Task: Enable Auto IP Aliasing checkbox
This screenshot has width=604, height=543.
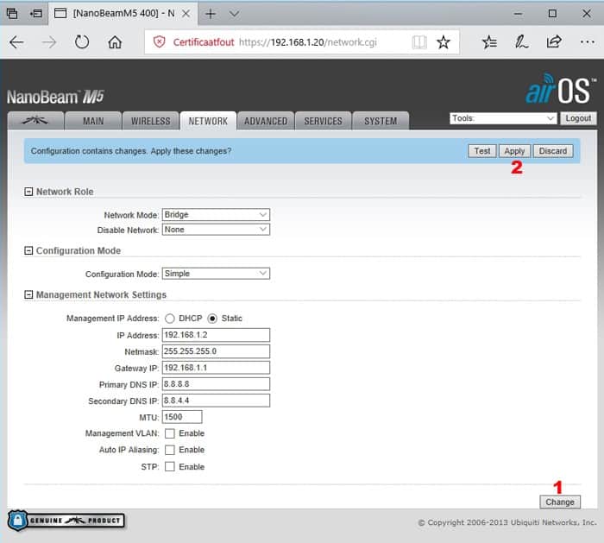Action: pyautogui.click(x=169, y=450)
